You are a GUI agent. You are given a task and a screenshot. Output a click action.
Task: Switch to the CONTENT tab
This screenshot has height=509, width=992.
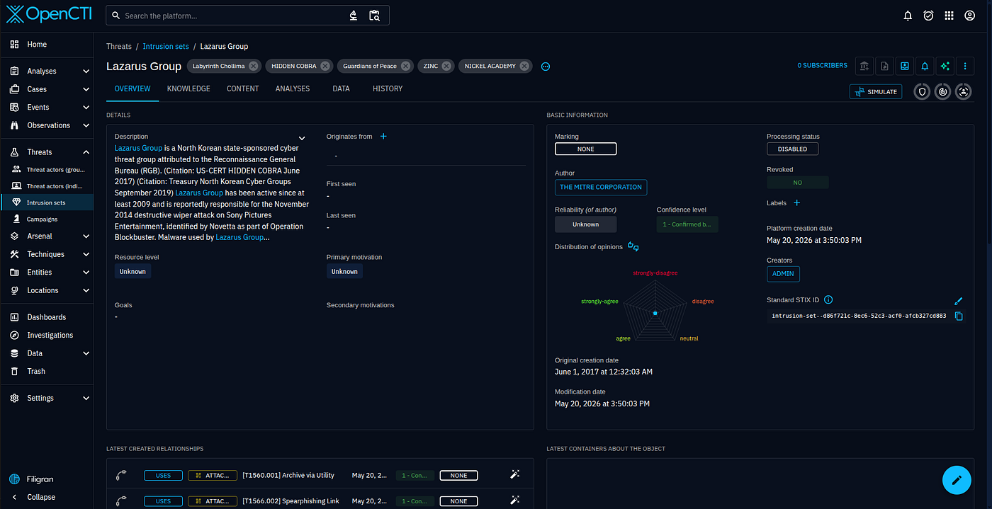(242, 88)
